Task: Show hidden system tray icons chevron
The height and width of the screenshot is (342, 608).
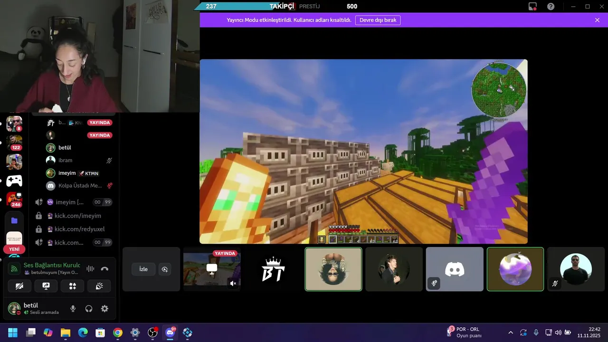Action: [x=511, y=332]
